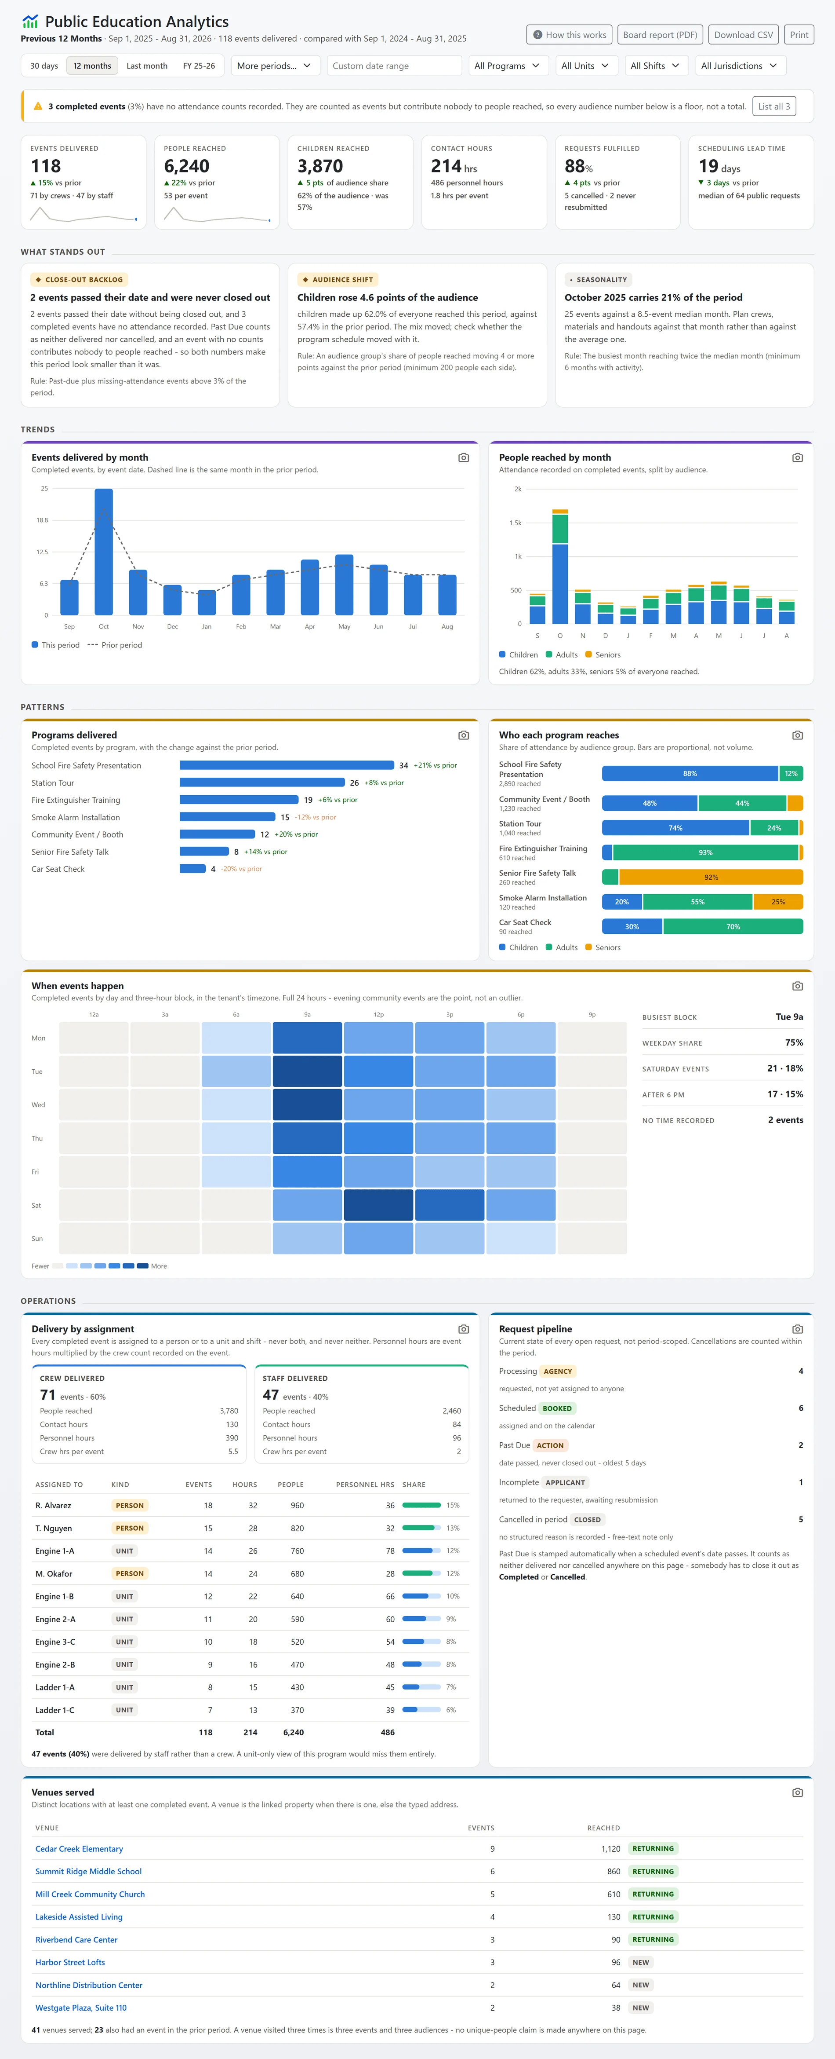The width and height of the screenshot is (835, 2059).
Task: Click List all 3 button in alert
Action: 773,106
